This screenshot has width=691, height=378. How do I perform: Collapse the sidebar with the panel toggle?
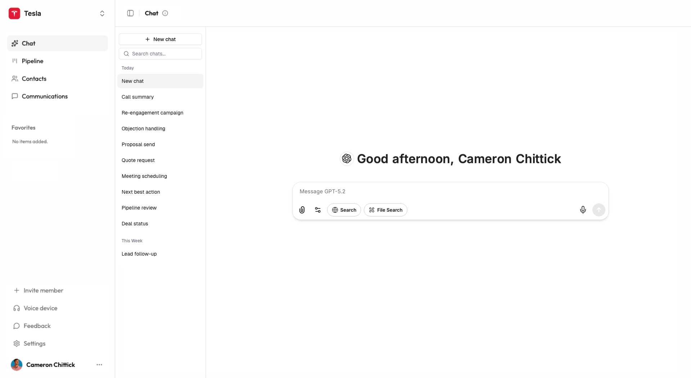[130, 13]
